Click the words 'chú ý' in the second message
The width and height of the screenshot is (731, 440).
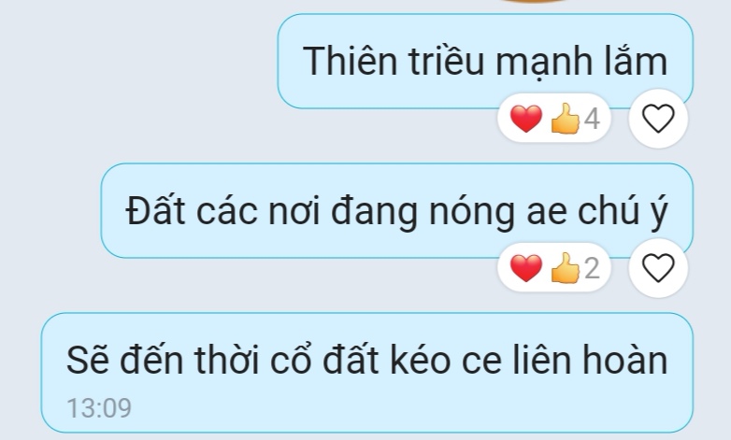click(x=623, y=212)
